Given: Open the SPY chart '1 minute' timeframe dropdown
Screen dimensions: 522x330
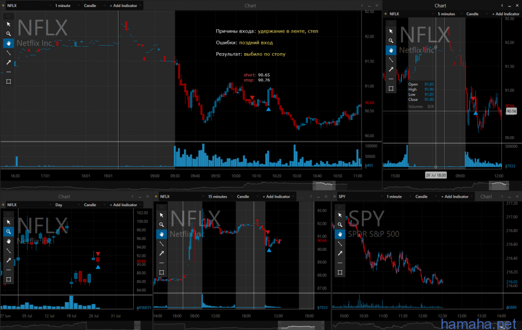Looking at the screenshot, I should 398,196.
